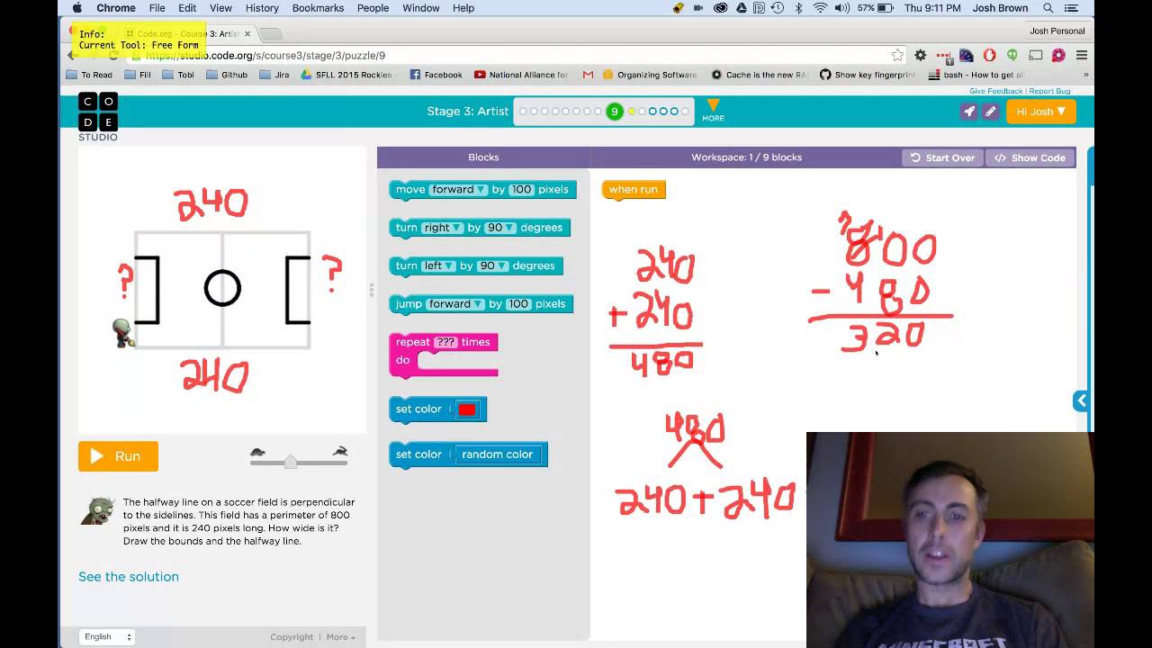Screen dimensions: 1152x648
Task: Open Chrome hamburger menu
Action: [1081, 55]
